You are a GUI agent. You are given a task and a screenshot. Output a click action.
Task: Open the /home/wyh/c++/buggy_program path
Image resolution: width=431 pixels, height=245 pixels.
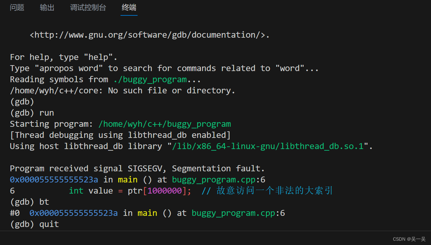pyautogui.click(x=164, y=124)
